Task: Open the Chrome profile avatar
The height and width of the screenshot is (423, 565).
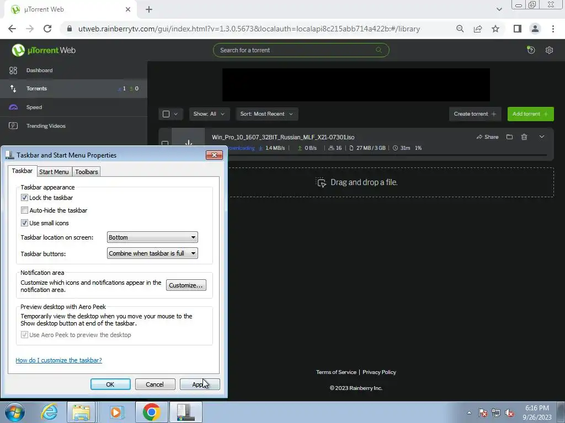Action: point(535,29)
